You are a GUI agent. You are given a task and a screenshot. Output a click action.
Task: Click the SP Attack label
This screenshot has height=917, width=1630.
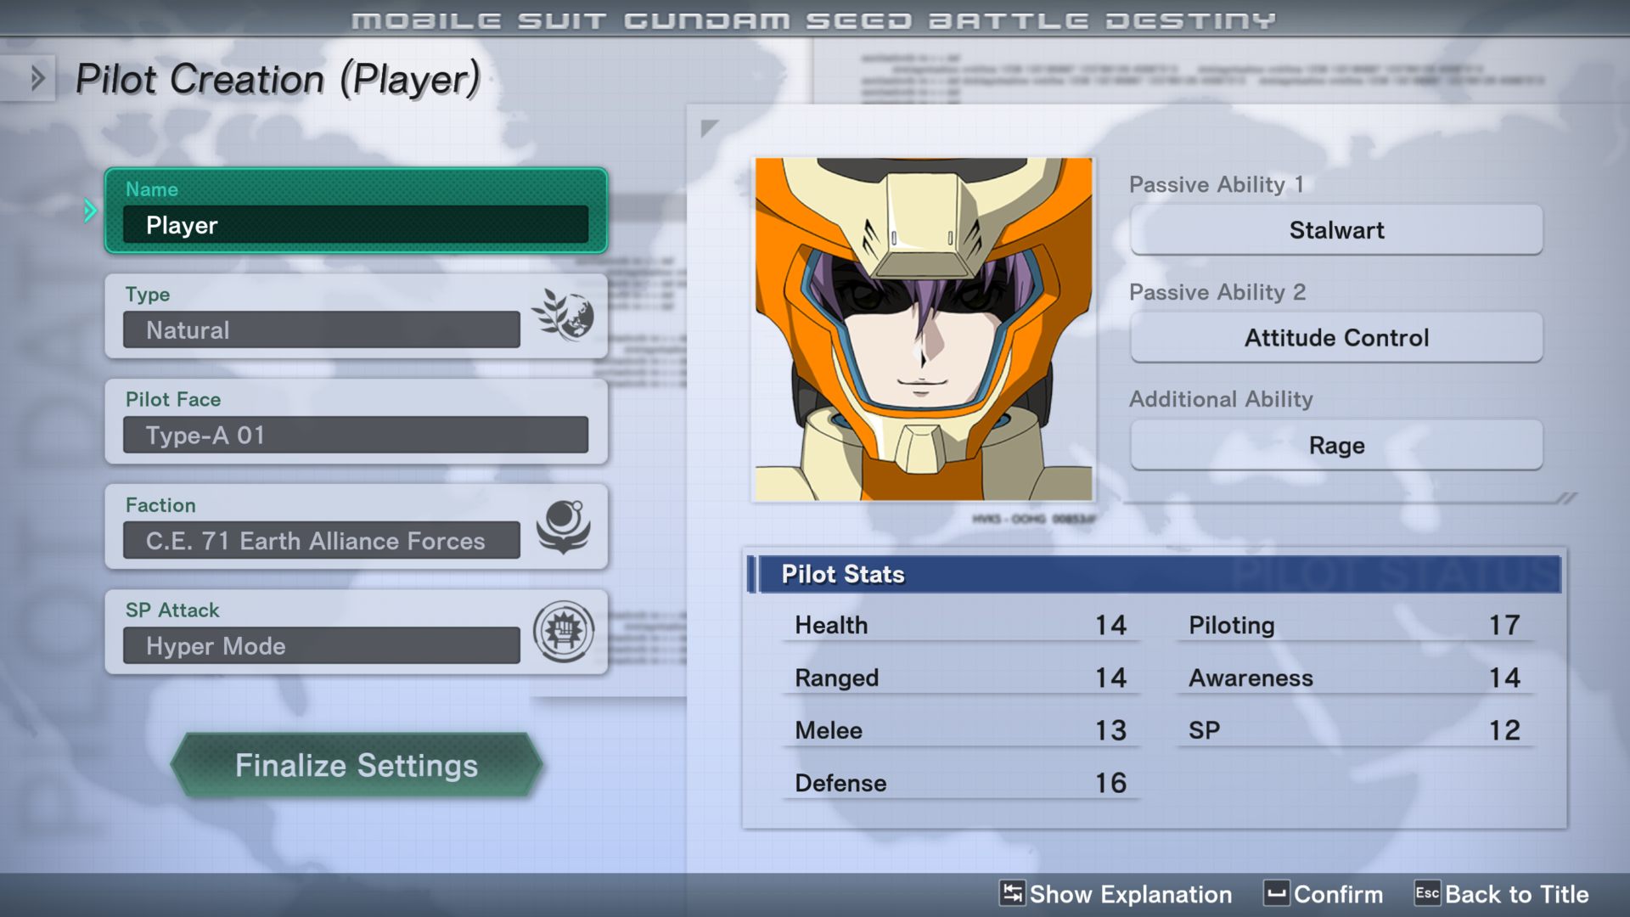[172, 610]
